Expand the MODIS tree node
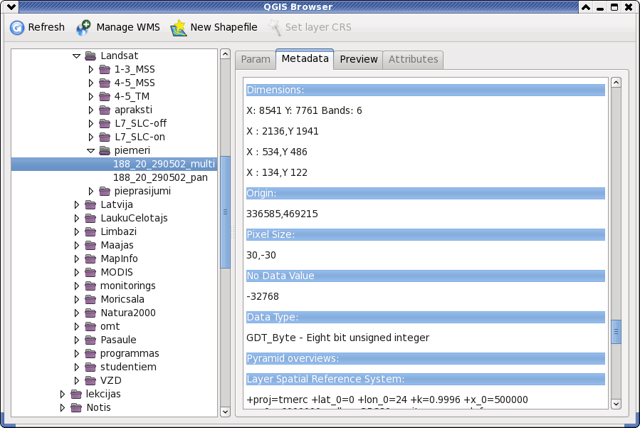640x428 pixels. coord(76,272)
